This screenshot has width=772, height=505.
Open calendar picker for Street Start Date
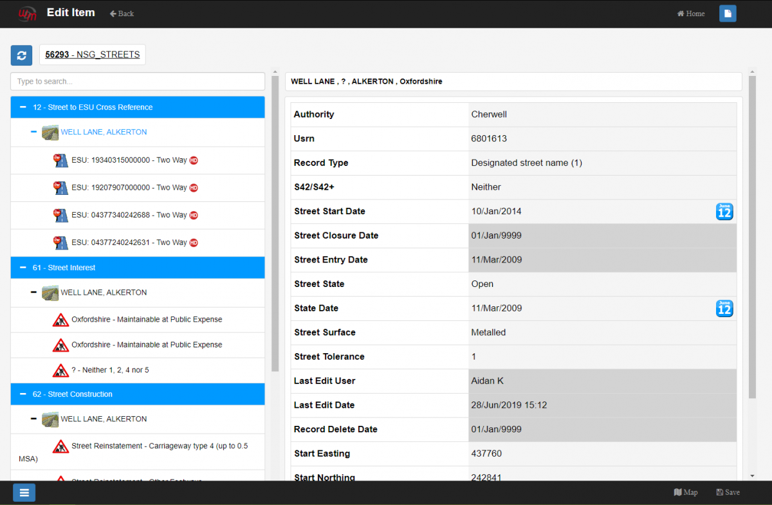tap(724, 212)
